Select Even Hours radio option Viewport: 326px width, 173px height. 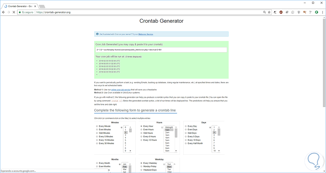pyautogui.click(x=141, y=129)
